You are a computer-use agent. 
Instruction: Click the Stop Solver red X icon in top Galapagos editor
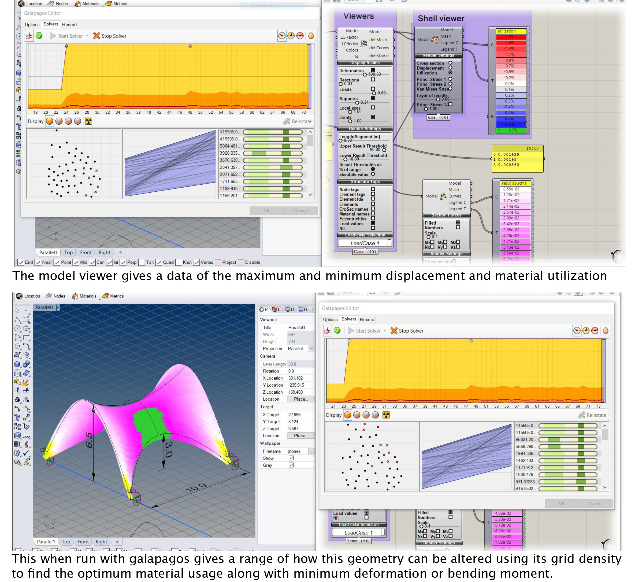[97, 36]
